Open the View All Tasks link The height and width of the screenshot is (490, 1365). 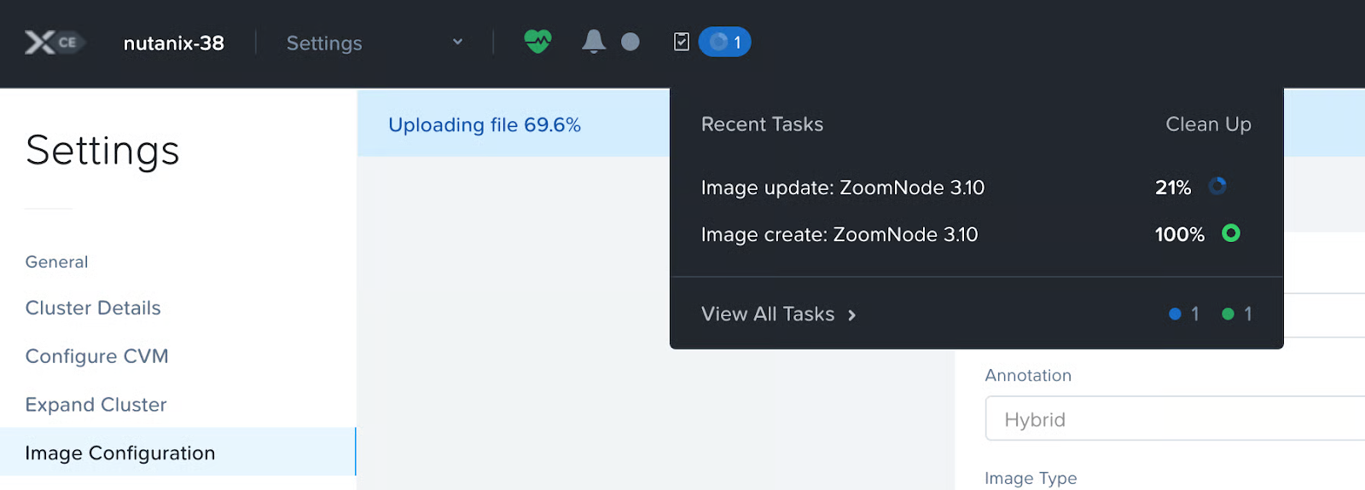click(x=768, y=314)
